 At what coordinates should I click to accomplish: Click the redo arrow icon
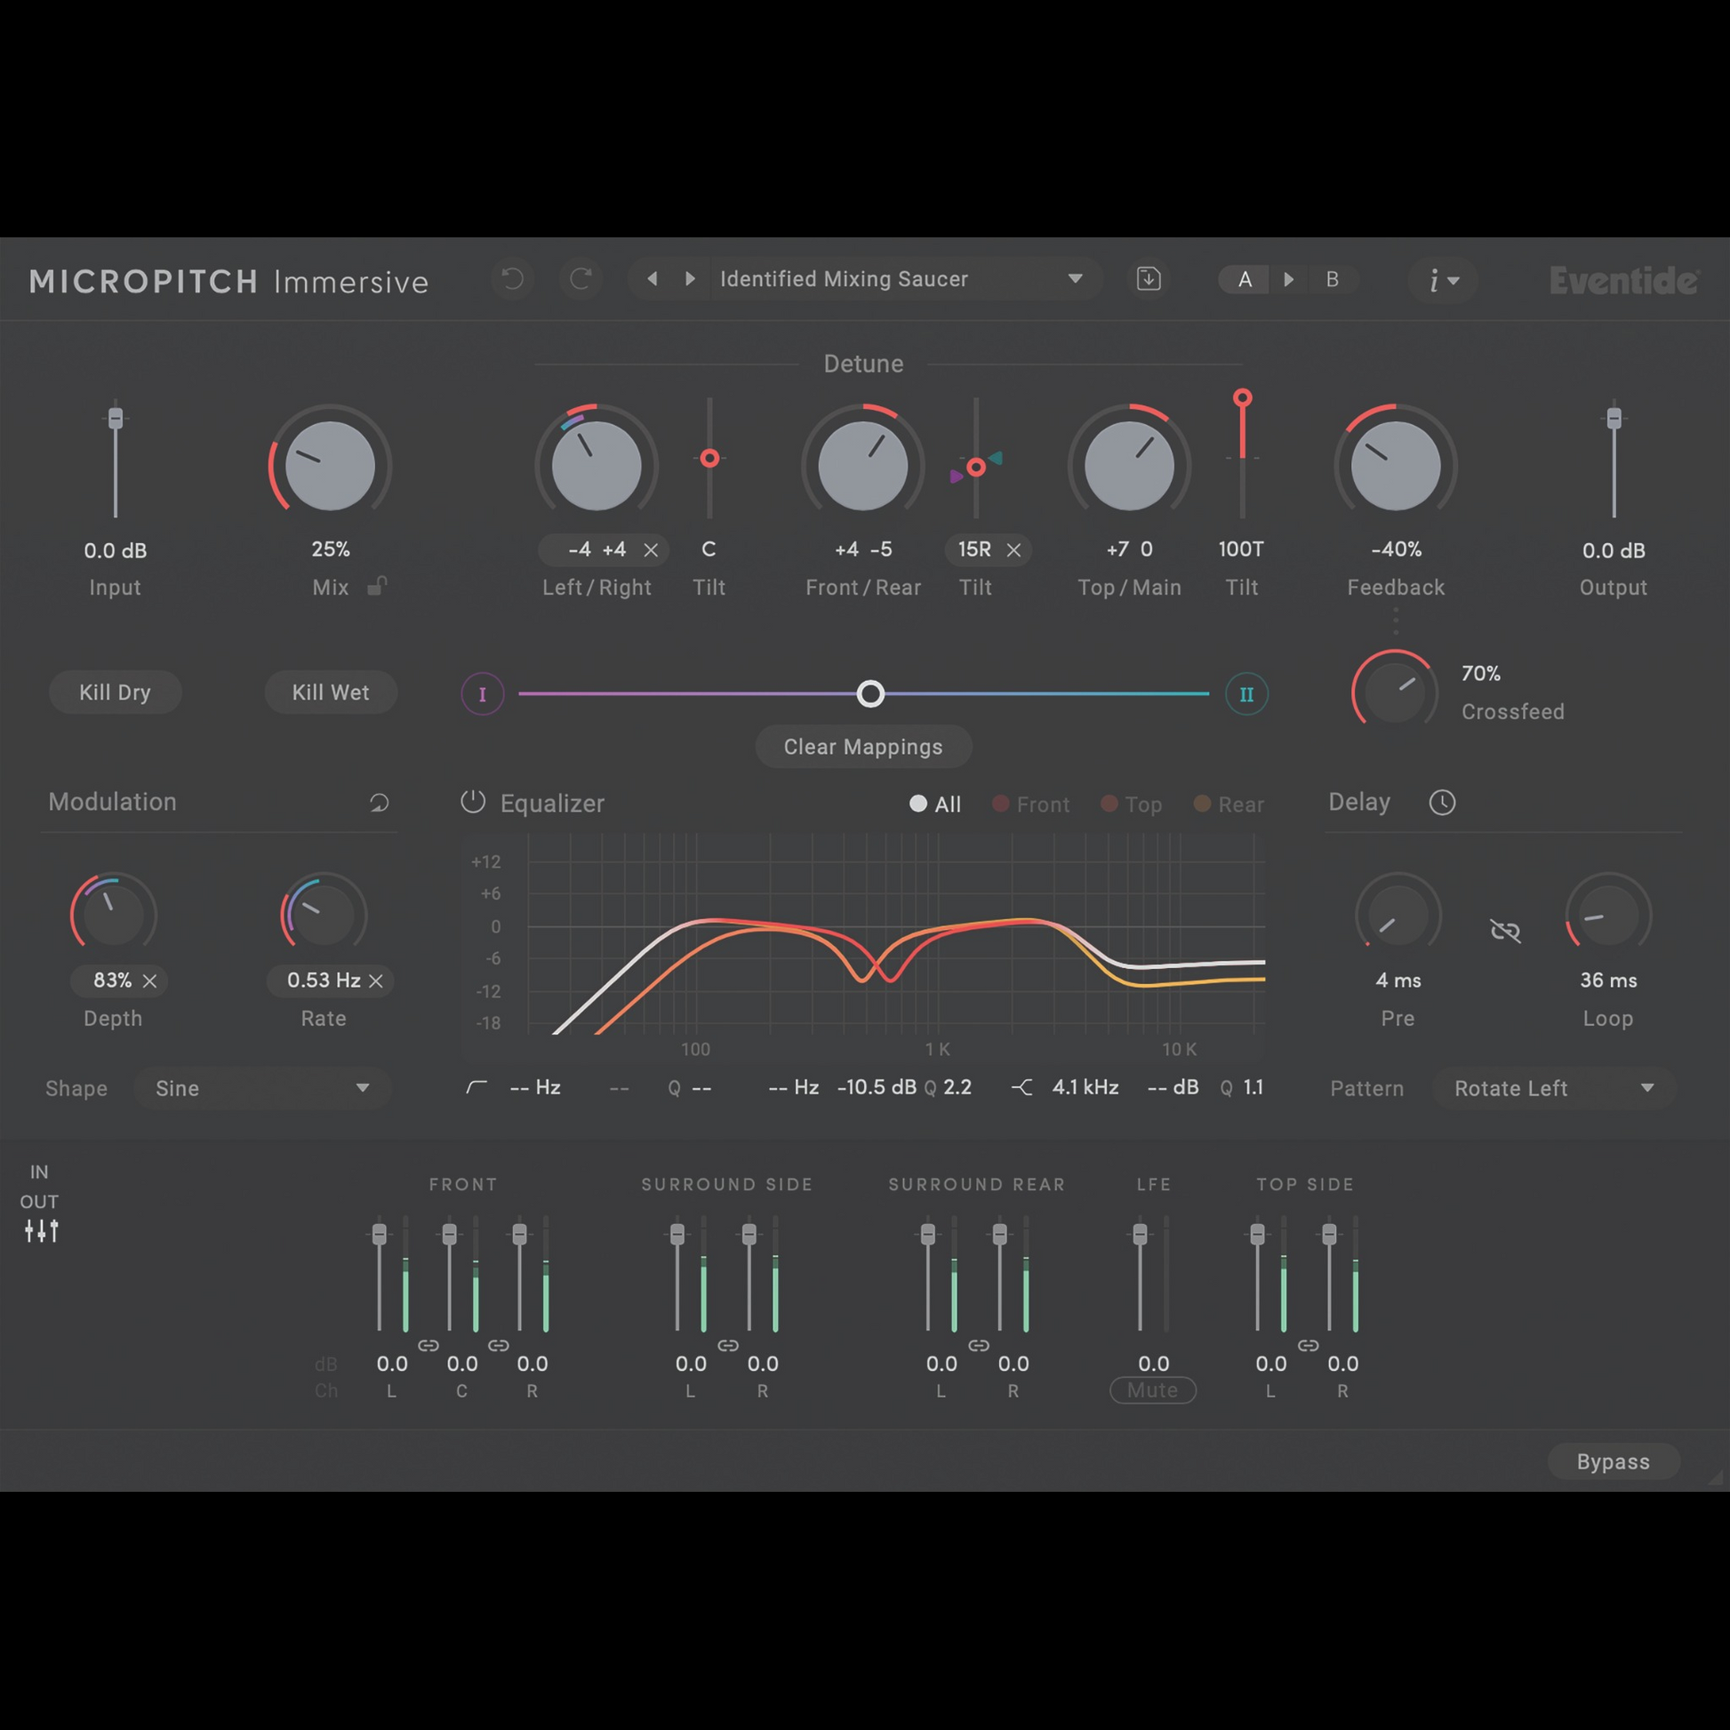(581, 279)
